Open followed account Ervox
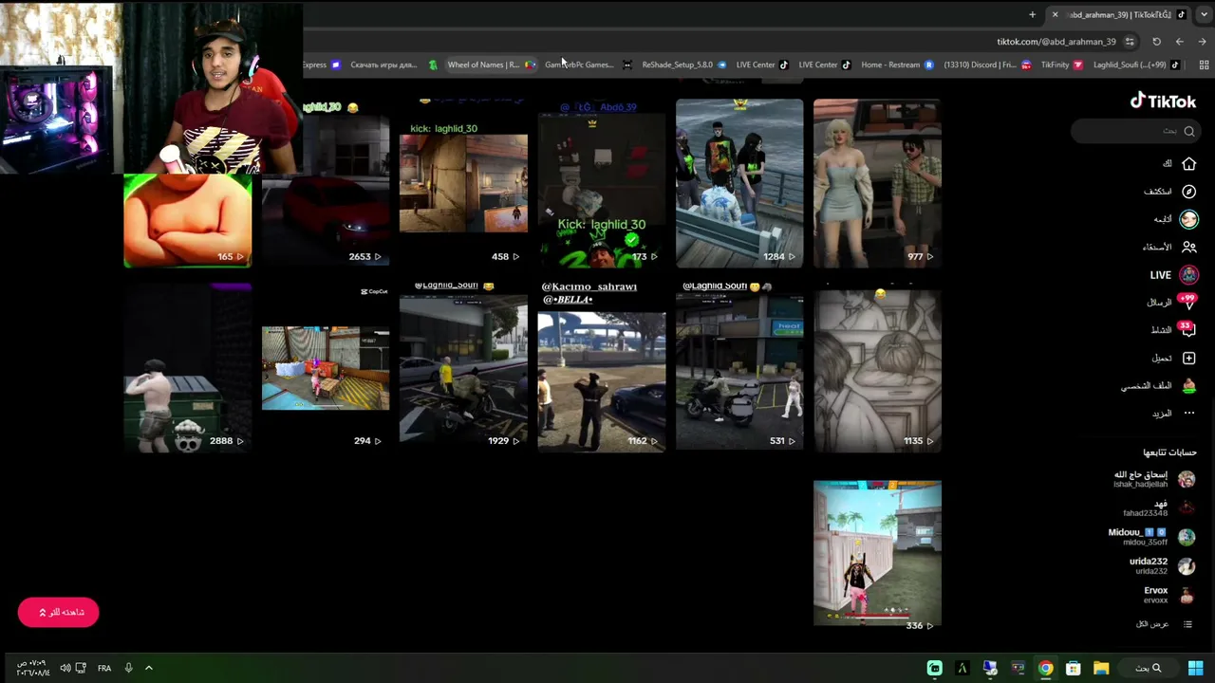 click(1168, 595)
